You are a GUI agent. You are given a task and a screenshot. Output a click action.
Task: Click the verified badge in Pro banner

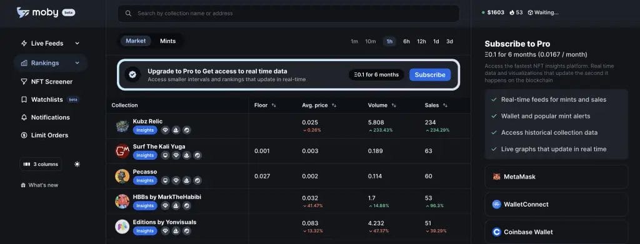[132, 74]
